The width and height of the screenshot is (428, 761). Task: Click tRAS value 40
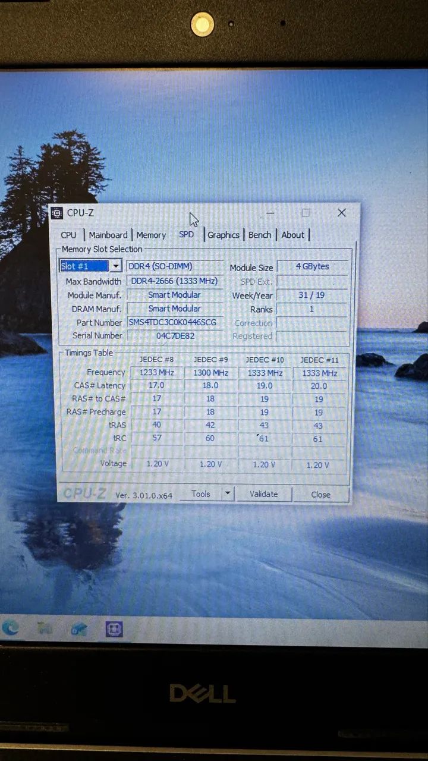point(157,424)
